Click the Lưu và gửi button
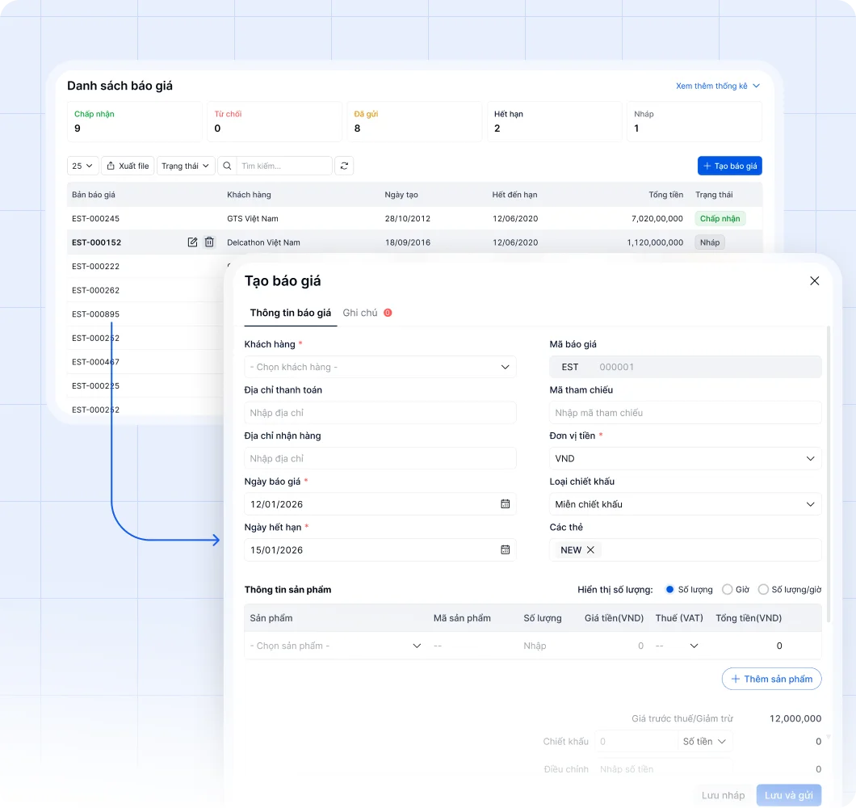856x808 pixels. tap(788, 795)
